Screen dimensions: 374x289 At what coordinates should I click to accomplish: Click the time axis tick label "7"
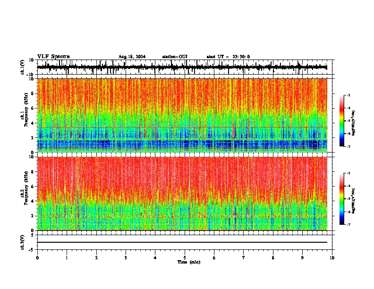244,258
